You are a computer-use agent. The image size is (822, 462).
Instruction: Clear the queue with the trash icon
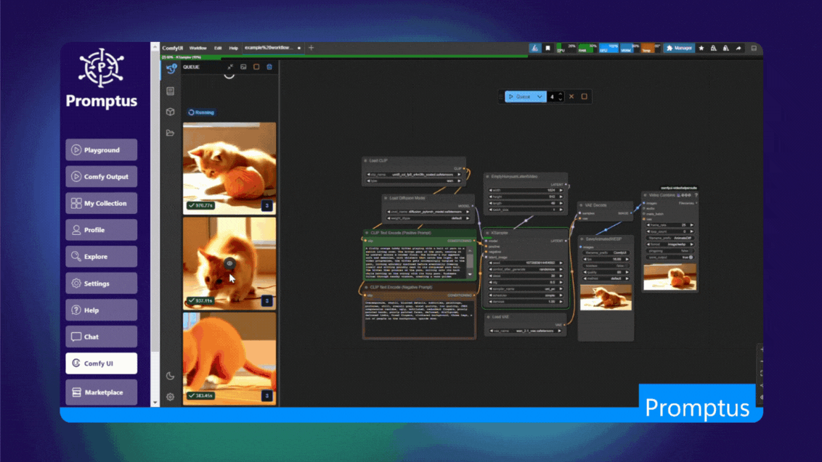pyautogui.click(x=269, y=67)
